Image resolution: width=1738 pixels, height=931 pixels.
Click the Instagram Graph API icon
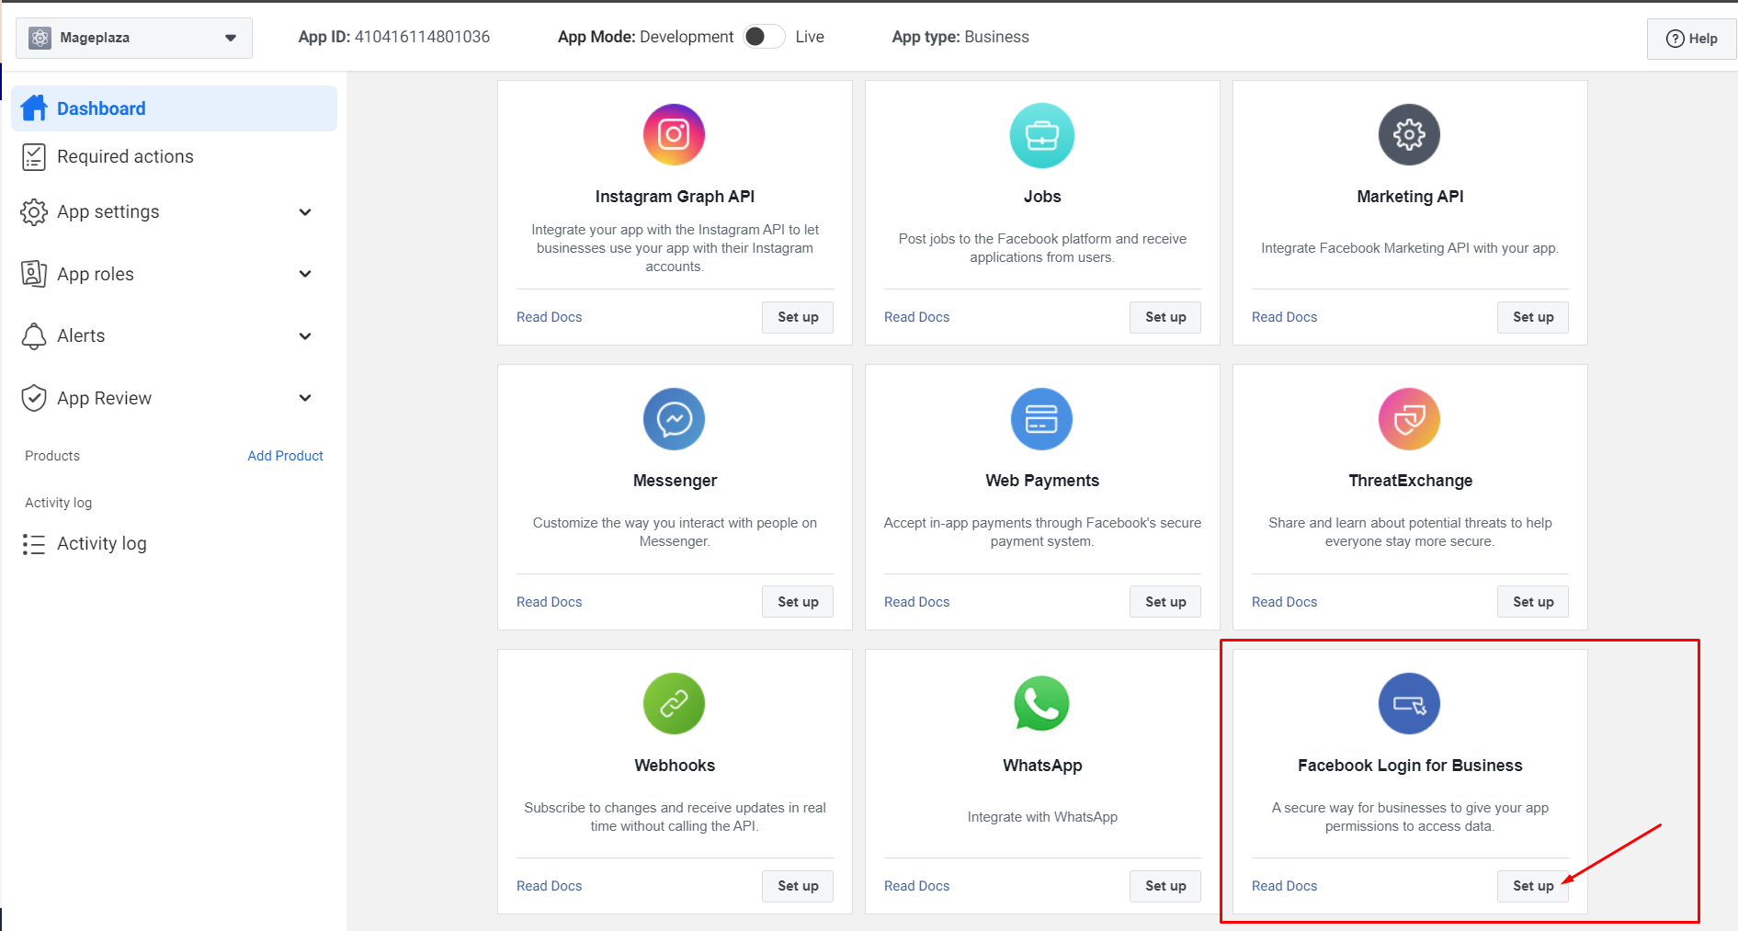[x=674, y=135]
